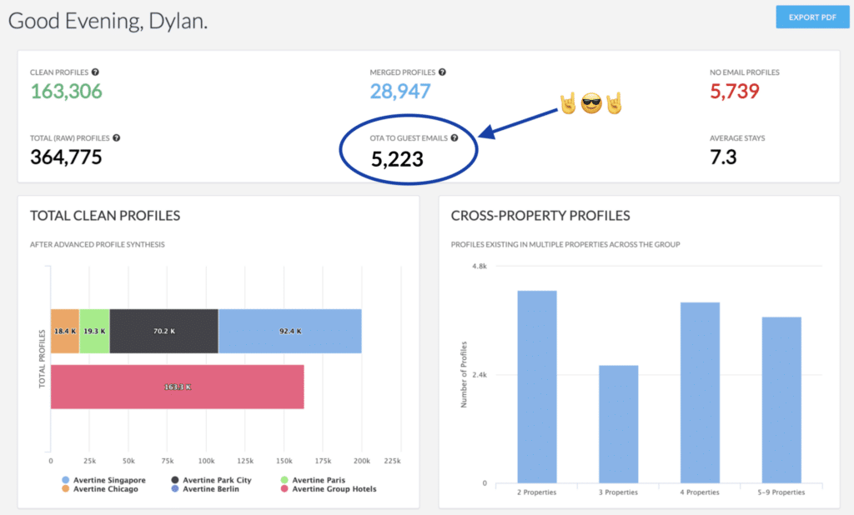Open the Total (Raw) Profiles help tooltip icon
This screenshot has width=854, height=515.
116,137
